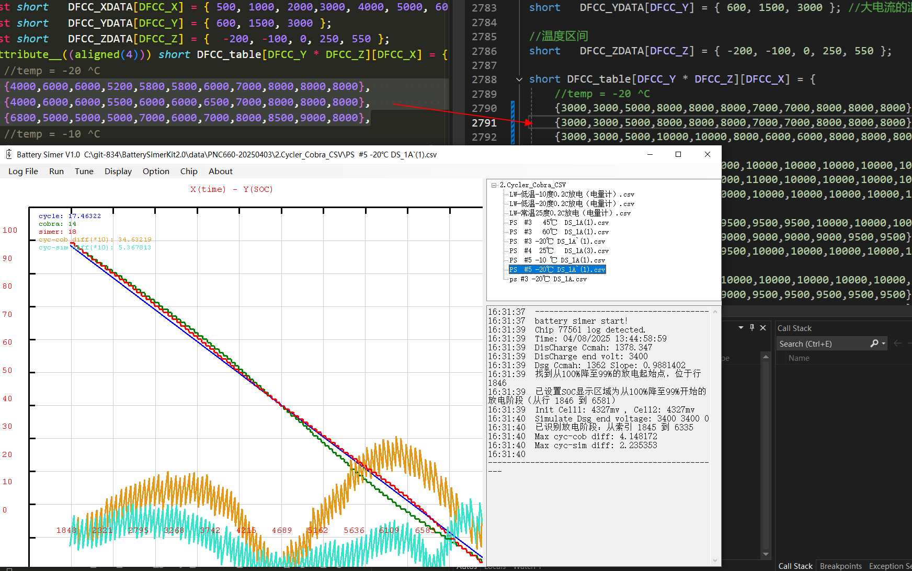
Task: Click line number 2791 in code editor
Action: click(484, 123)
